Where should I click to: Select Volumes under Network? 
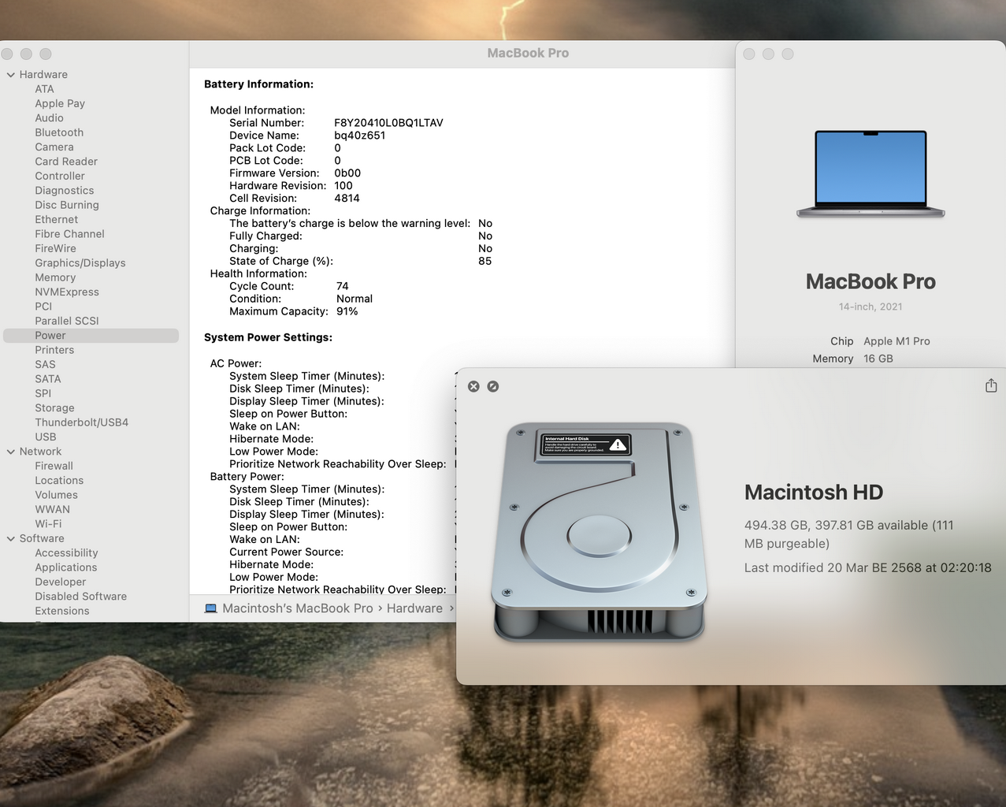(x=56, y=495)
